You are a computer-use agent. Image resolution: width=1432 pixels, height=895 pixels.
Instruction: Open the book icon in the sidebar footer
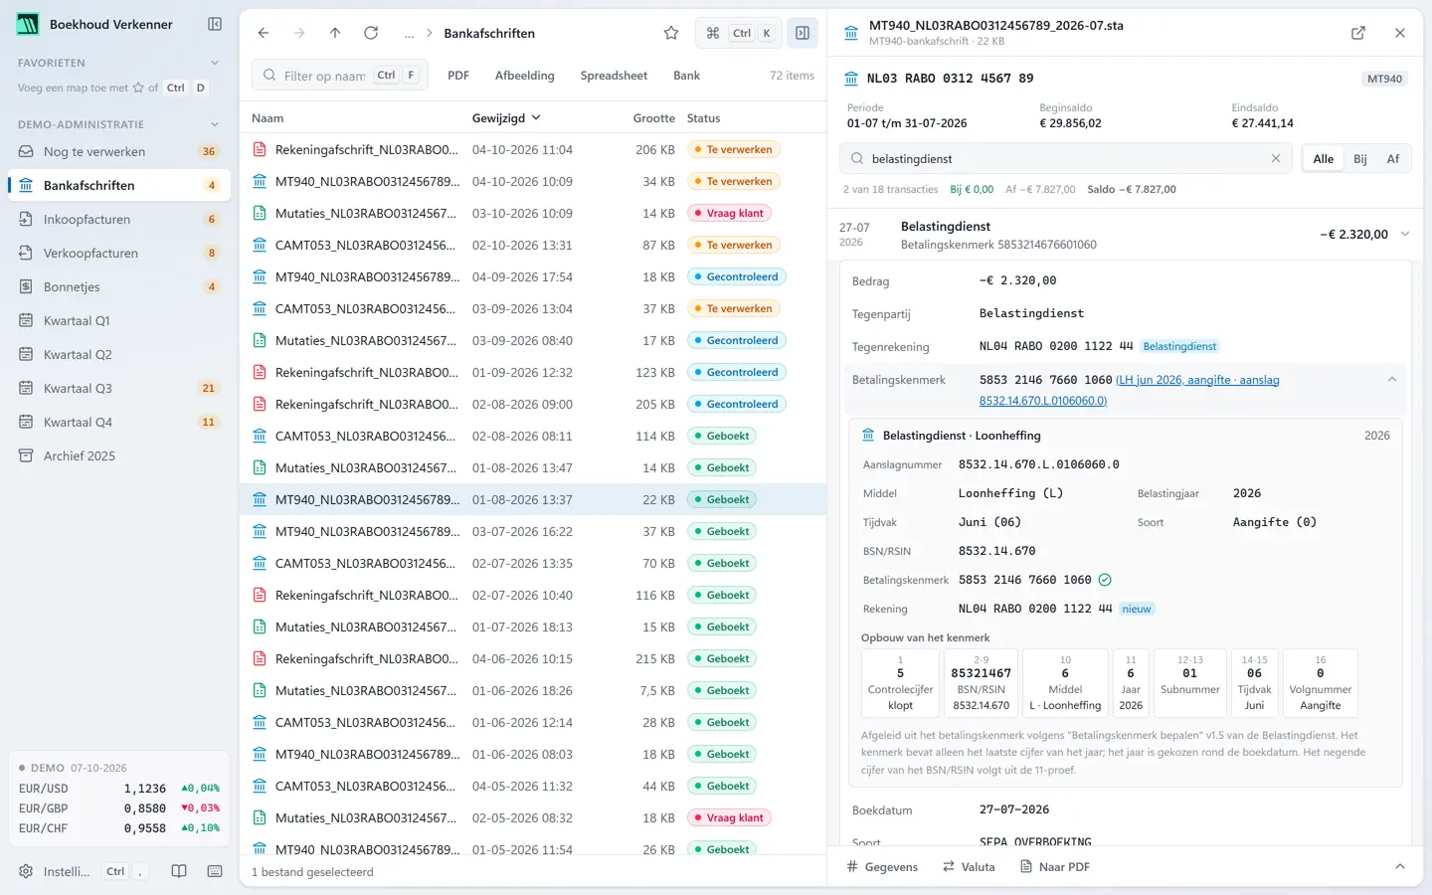click(x=179, y=871)
